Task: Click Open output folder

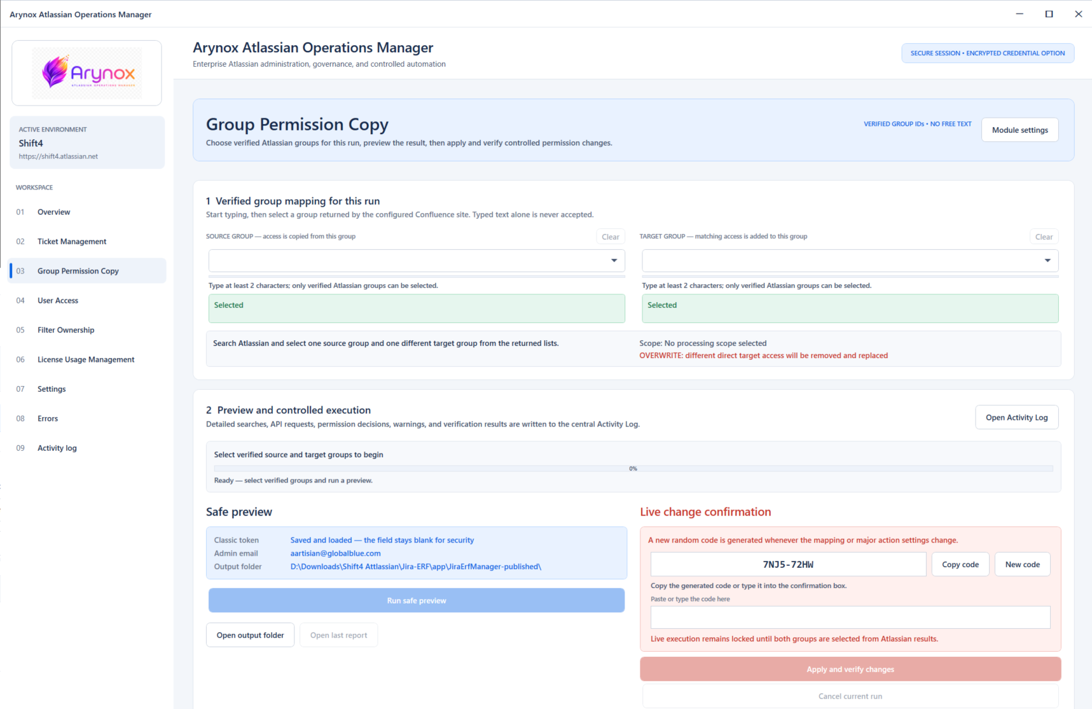Action: [250, 635]
